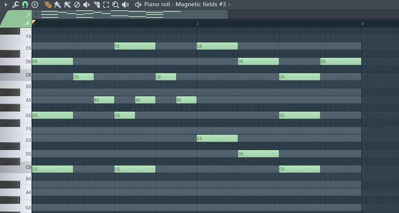Select the brush Paint tool
The width and height of the screenshot is (399, 213).
point(57,4)
